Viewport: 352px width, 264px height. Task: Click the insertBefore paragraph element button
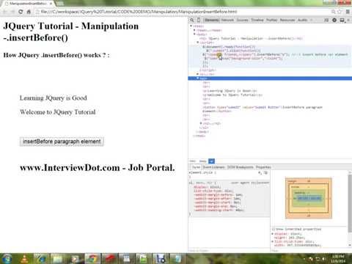[62, 142]
